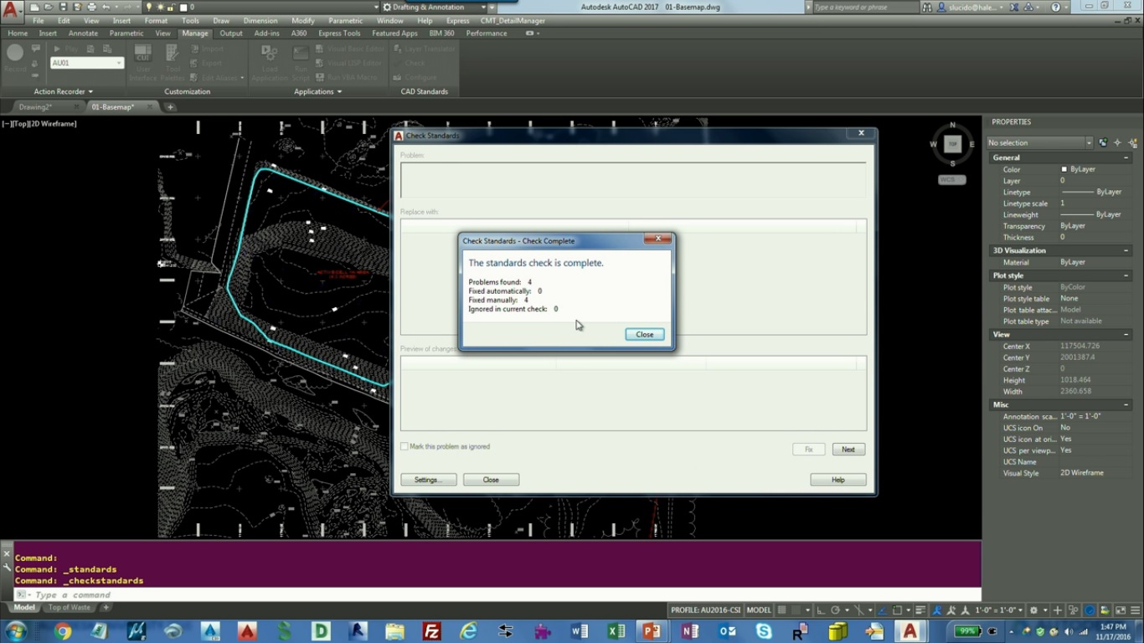Click the Record icon in Action Recorder panel
The height and width of the screenshot is (643, 1144).
(13, 54)
